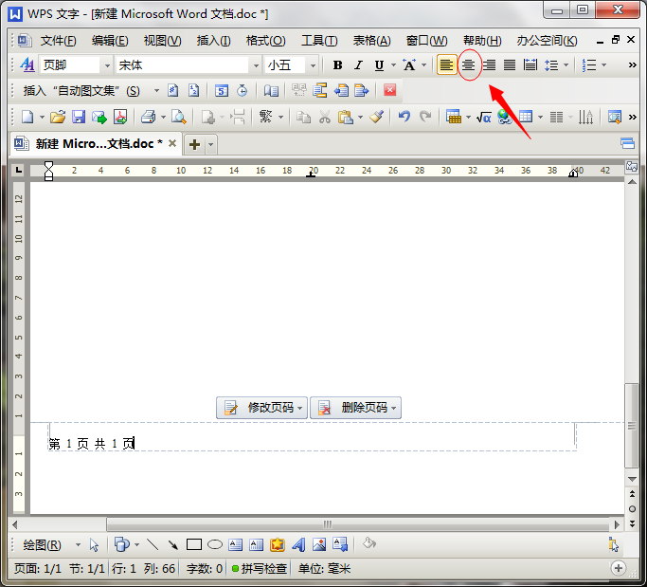Toggle bold formatting
This screenshot has width=647, height=587.
pyautogui.click(x=337, y=65)
